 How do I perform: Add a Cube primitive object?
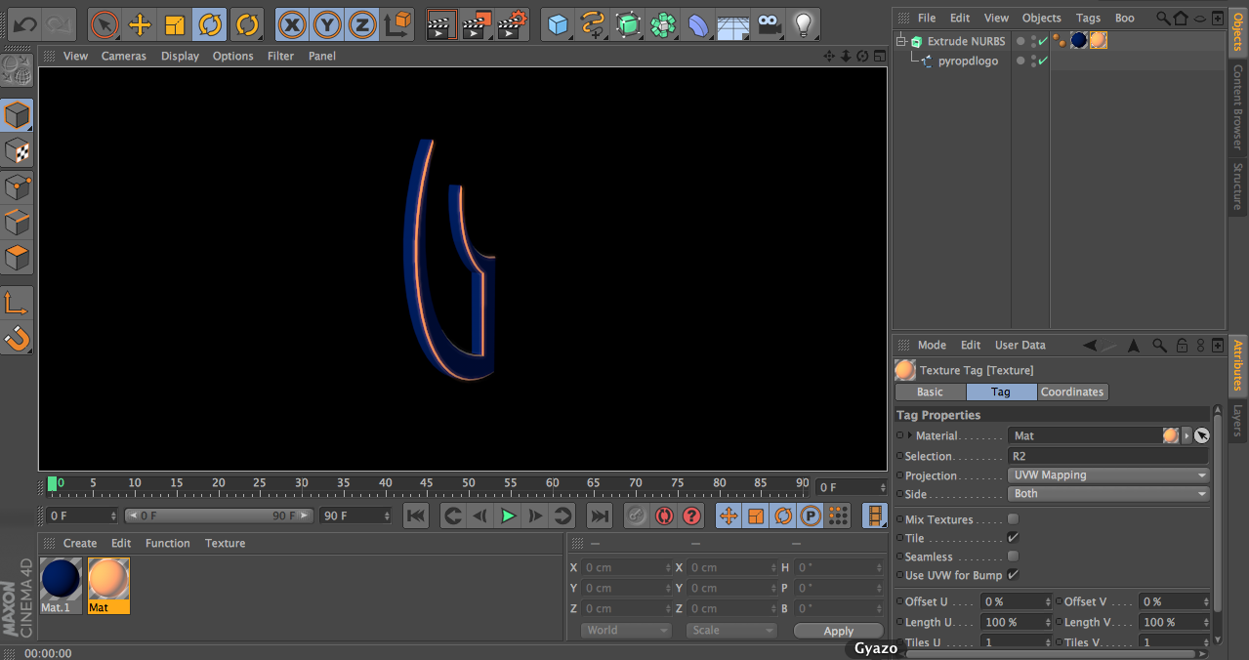(x=558, y=24)
